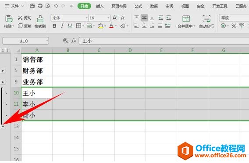Open the 插入 (Insert) tab
The image size is (249, 163).
pyautogui.click(x=100, y=6)
